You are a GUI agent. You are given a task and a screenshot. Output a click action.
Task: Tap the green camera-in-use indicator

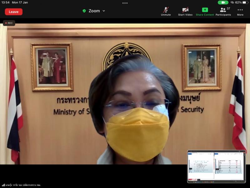click(223, 3)
